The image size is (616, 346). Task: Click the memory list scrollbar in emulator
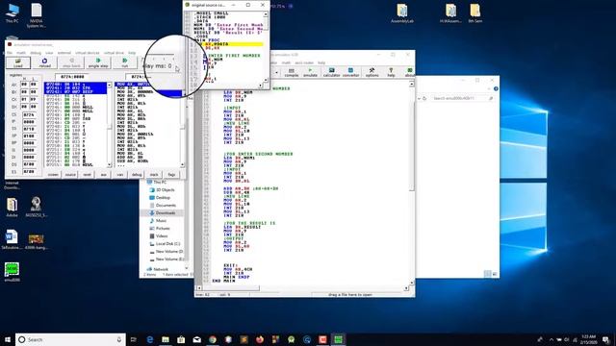click(109, 125)
